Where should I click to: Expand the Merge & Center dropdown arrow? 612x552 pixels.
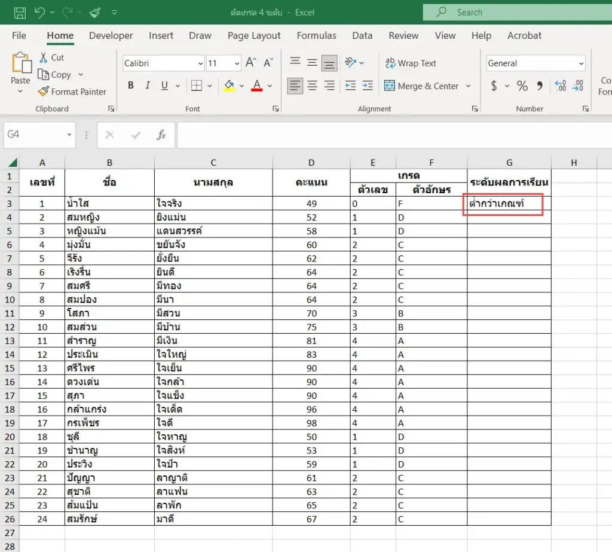(469, 86)
